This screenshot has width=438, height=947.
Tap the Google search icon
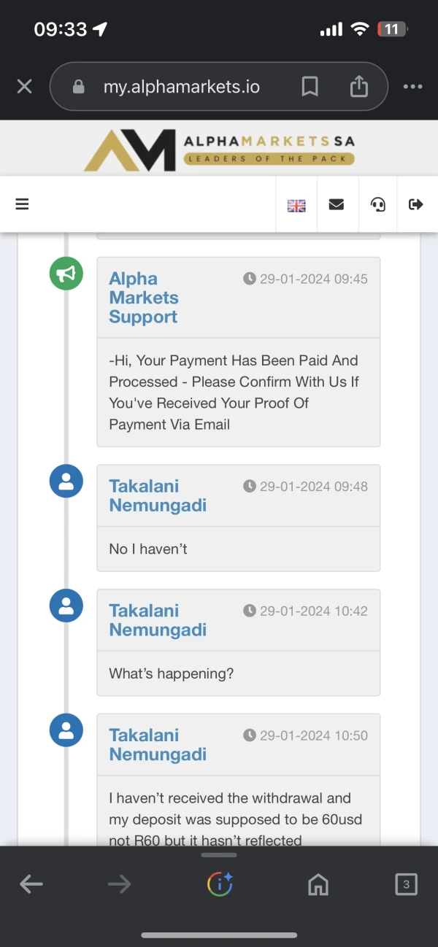tap(220, 885)
